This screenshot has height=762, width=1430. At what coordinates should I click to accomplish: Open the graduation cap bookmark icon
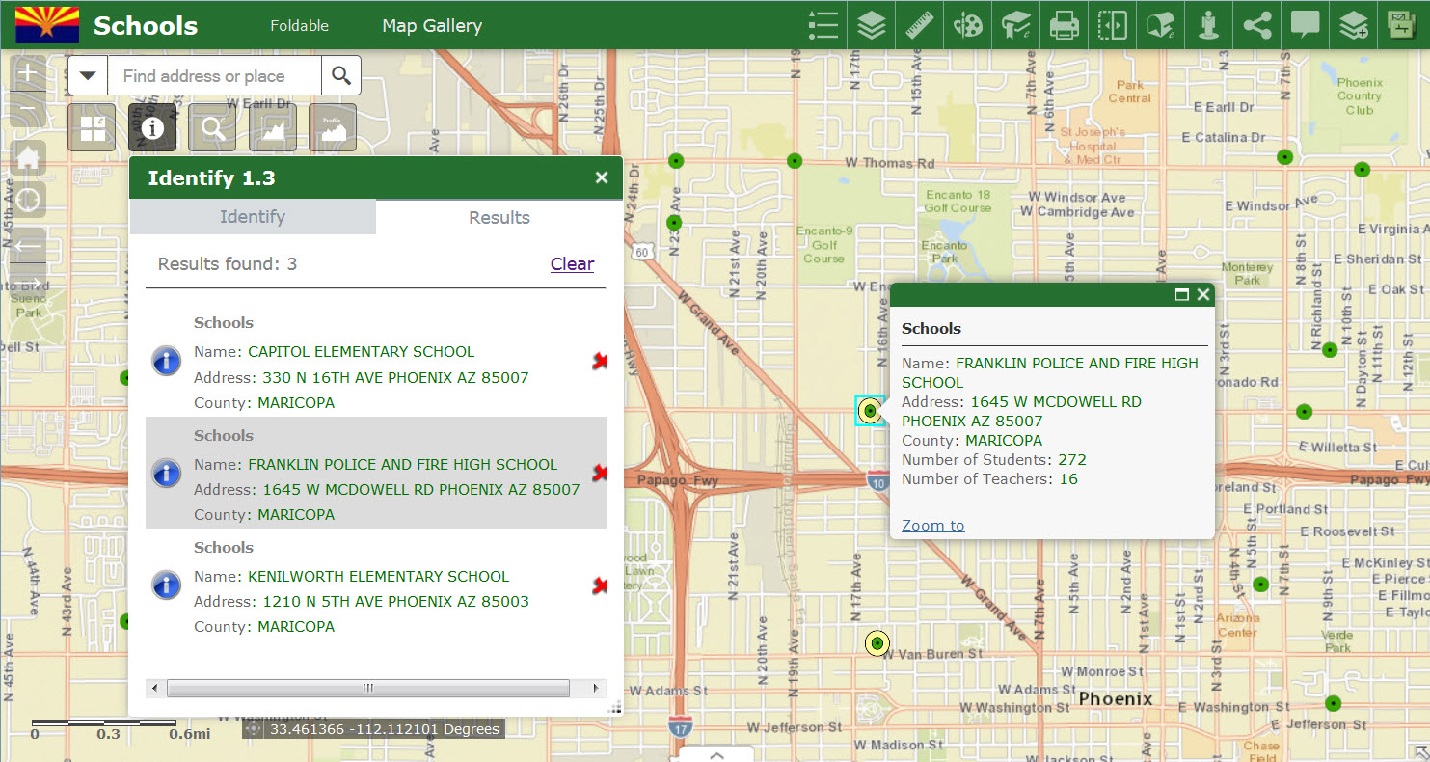[1015, 25]
